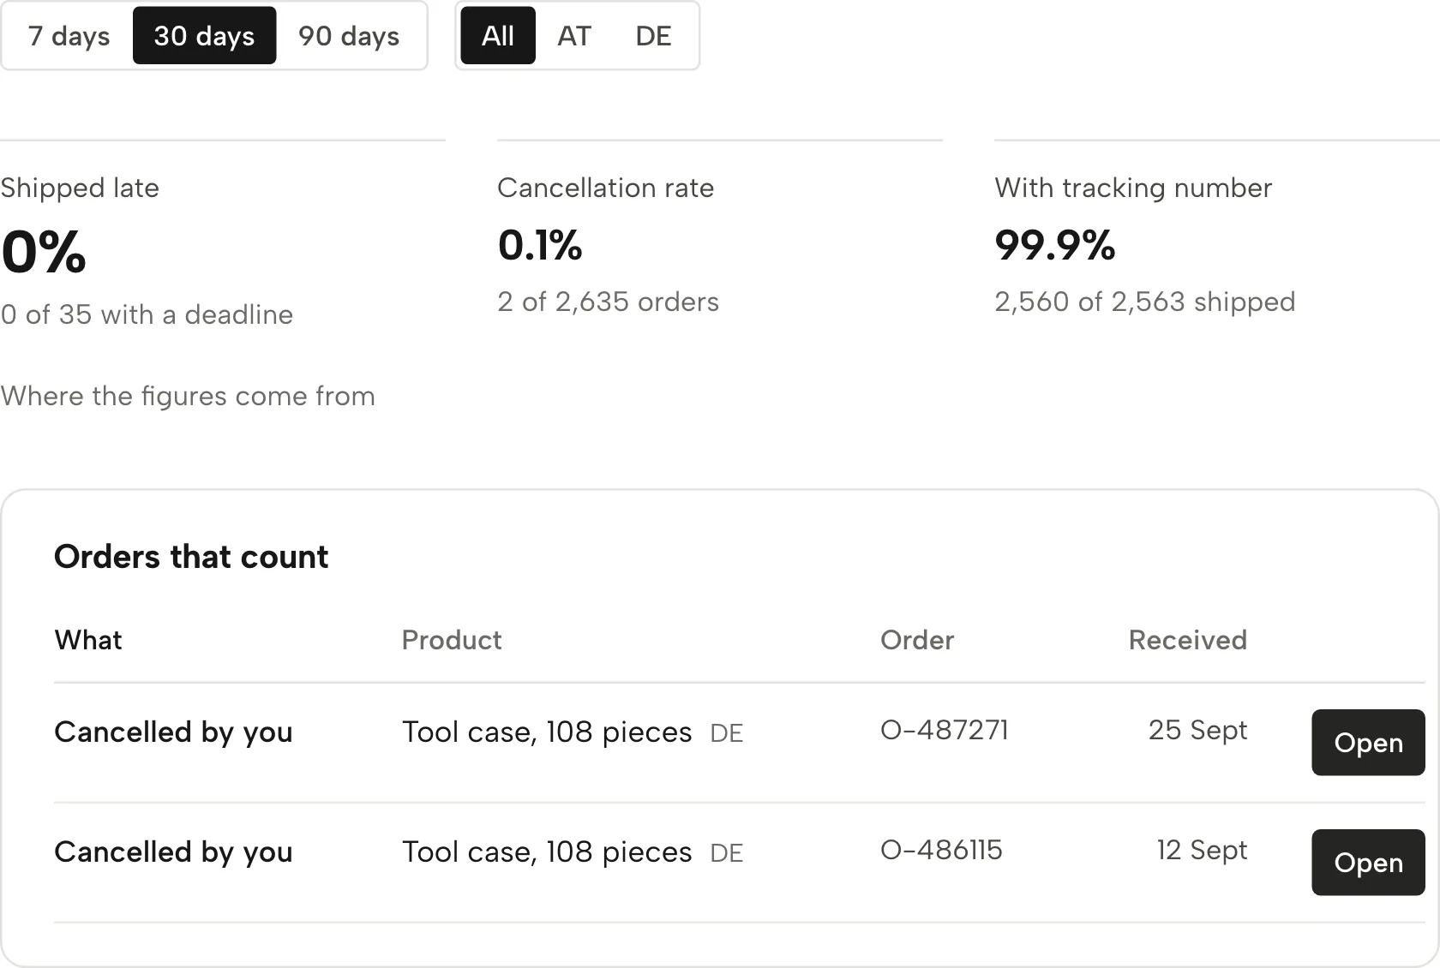1440x968 pixels.
Task: Select the 7 days range
Action: pos(69,36)
